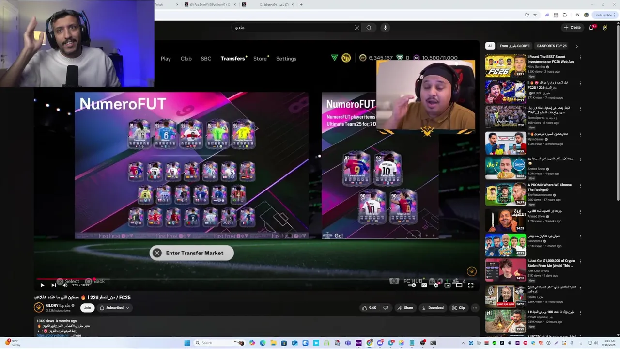Viewport: 620px width, 349px height.
Task: Open Chrome profile avatar
Action: click(586, 15)
